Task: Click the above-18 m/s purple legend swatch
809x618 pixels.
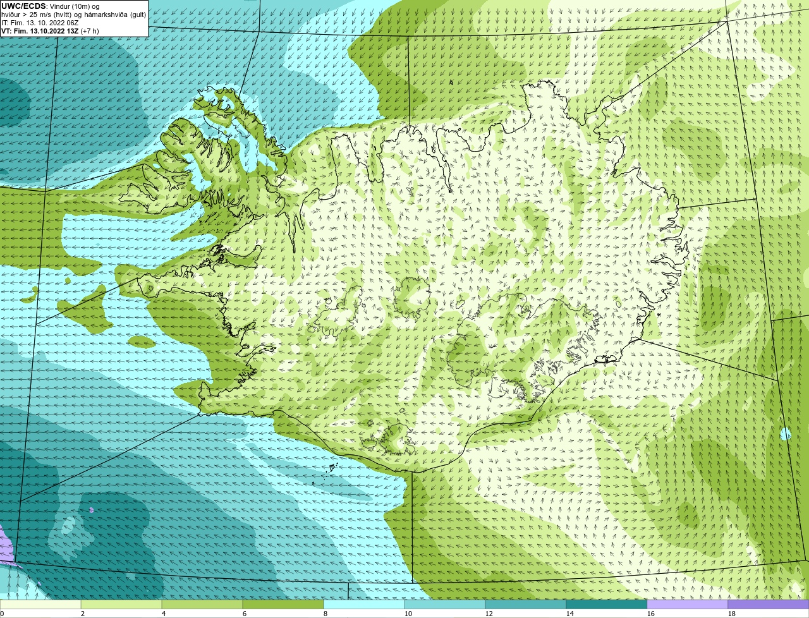Action: [769, 605]
